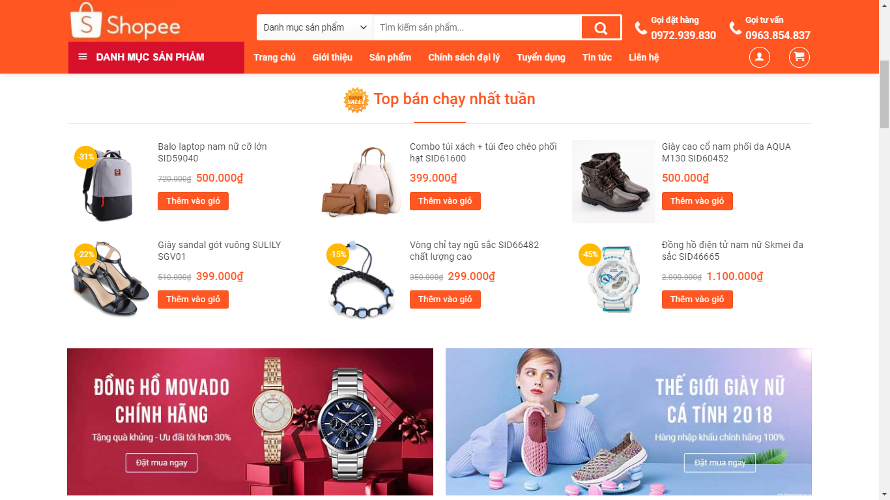Screen dimensions: 890x500
Task: Click the Super Sale badge icon
Action: tap(356, 100)
